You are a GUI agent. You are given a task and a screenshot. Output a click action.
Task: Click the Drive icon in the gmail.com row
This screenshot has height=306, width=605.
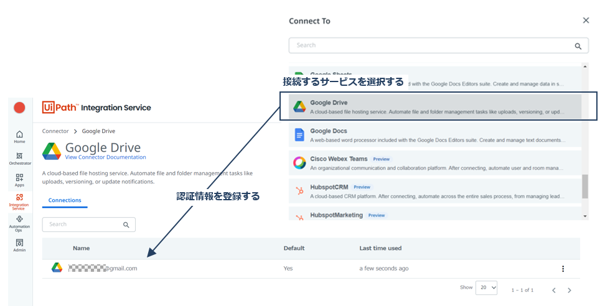tap(57, 268)
